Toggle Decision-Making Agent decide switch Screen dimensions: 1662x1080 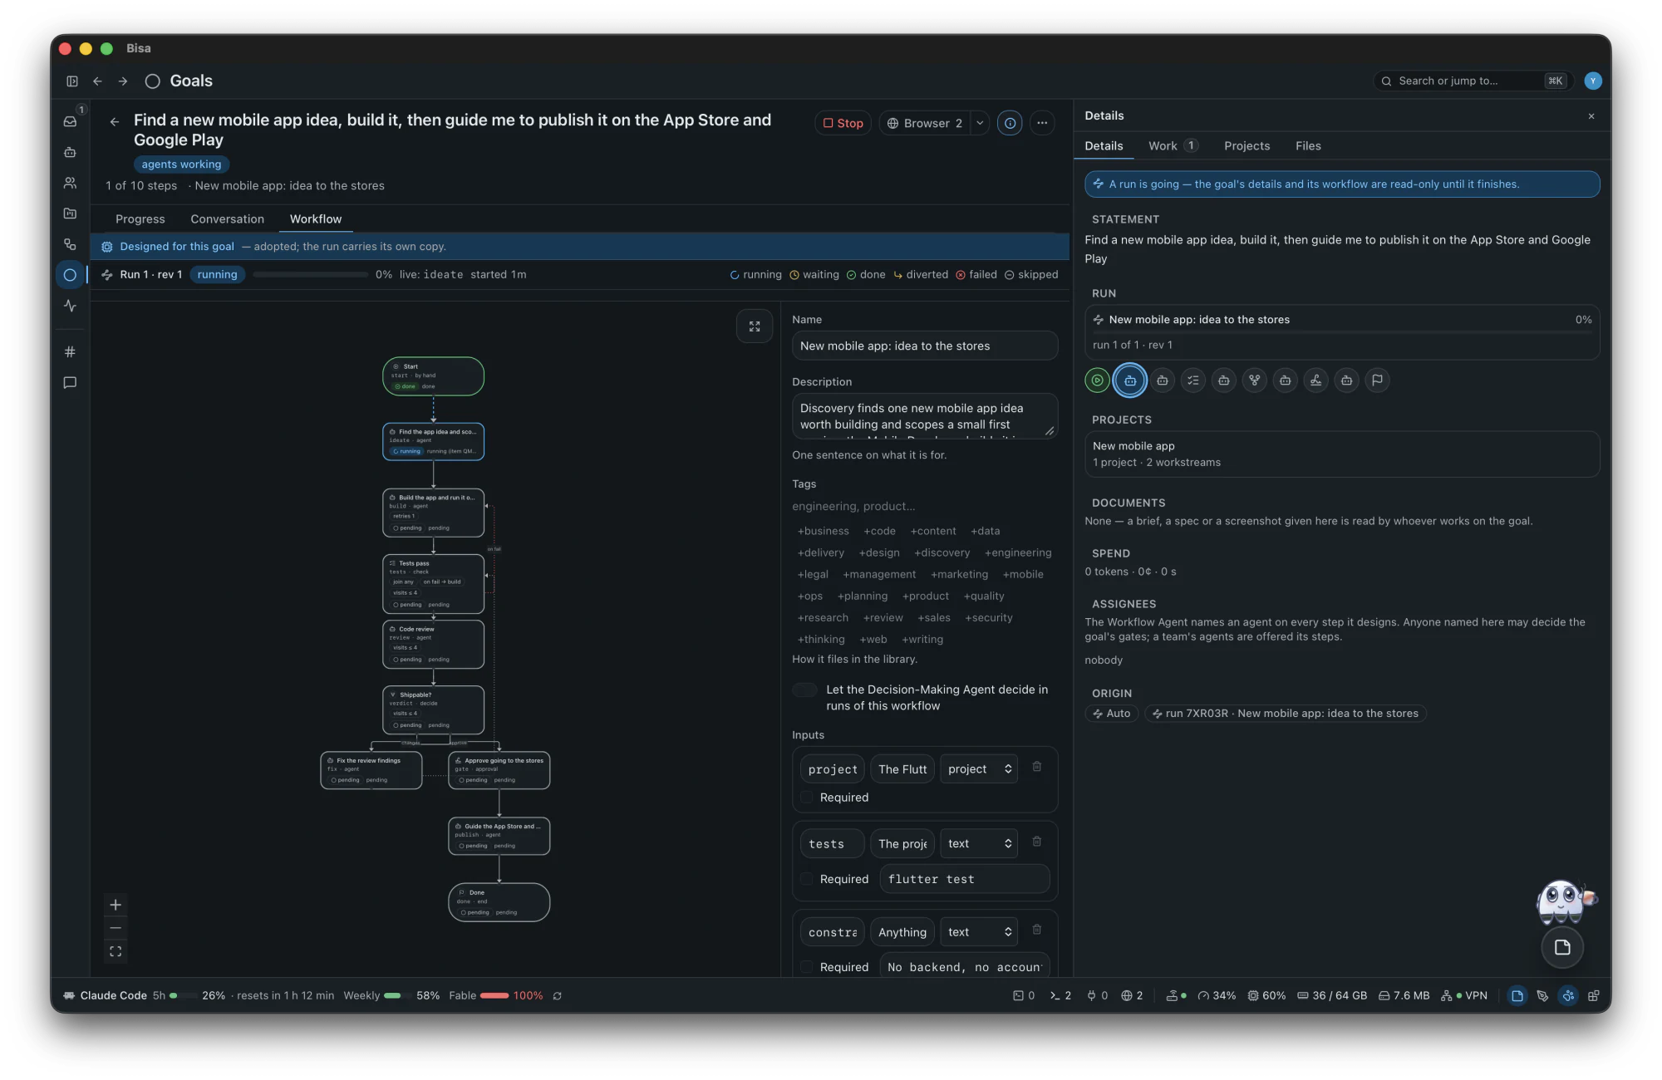pos(804,690)
